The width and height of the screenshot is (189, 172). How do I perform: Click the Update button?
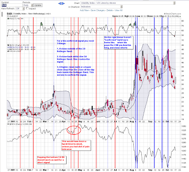click(38, 5)
